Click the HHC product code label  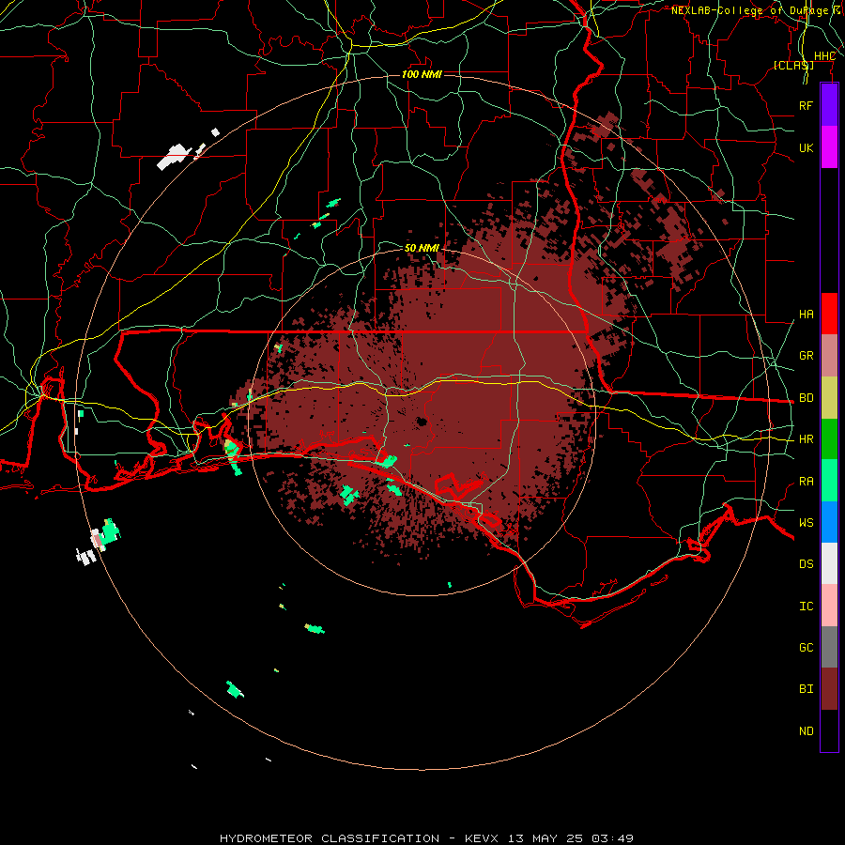(824, 56)
